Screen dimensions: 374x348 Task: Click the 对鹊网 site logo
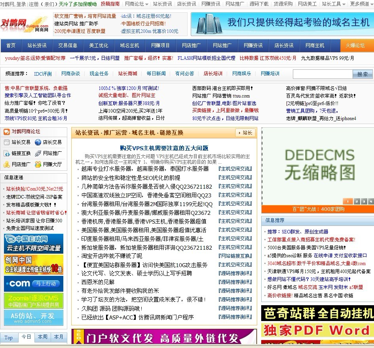[x=25, y=25]
